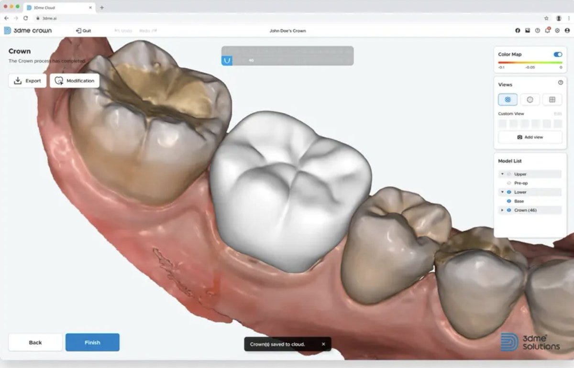The image size is (574, 368).
Task: Expand the Crown (46) tree item
Action: (502, 210)
